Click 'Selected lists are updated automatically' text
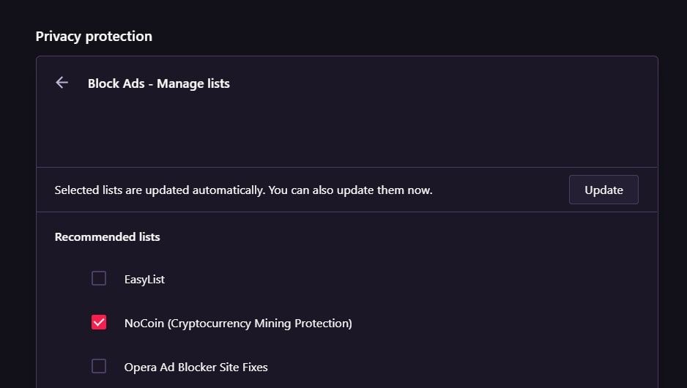The image size is (687, 388). coord(159,190)
